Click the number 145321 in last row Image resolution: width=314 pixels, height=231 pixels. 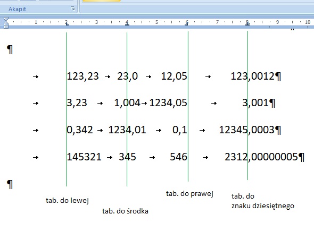coord(84,157)
